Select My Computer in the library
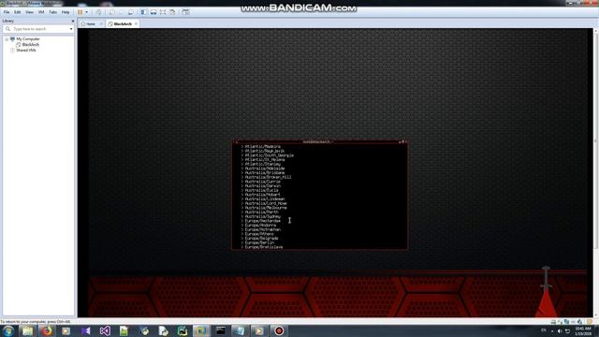 click(28, 39)
